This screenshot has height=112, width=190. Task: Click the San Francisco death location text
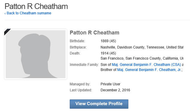click(142, 58)
